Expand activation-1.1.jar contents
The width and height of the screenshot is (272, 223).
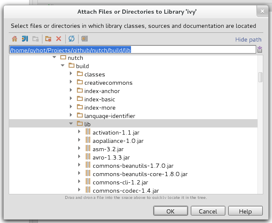pos(79,132)
